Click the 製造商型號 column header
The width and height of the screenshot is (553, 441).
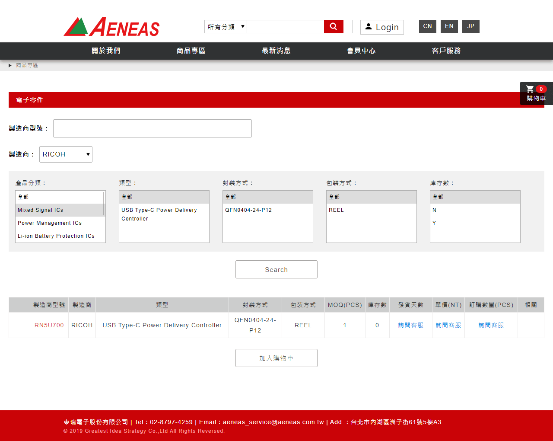49,305
